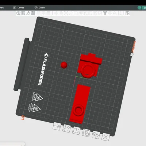The width and height of the screenshot is (146, 146).
Task: Click the Add object cube icon
Action: (x=18, y=13)
